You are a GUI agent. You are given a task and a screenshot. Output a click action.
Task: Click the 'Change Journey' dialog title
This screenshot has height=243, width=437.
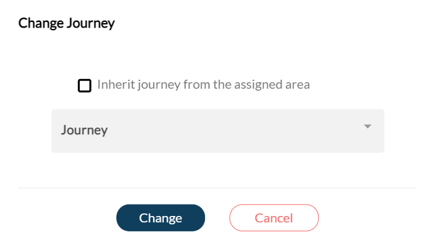click(x=66, y=23)
